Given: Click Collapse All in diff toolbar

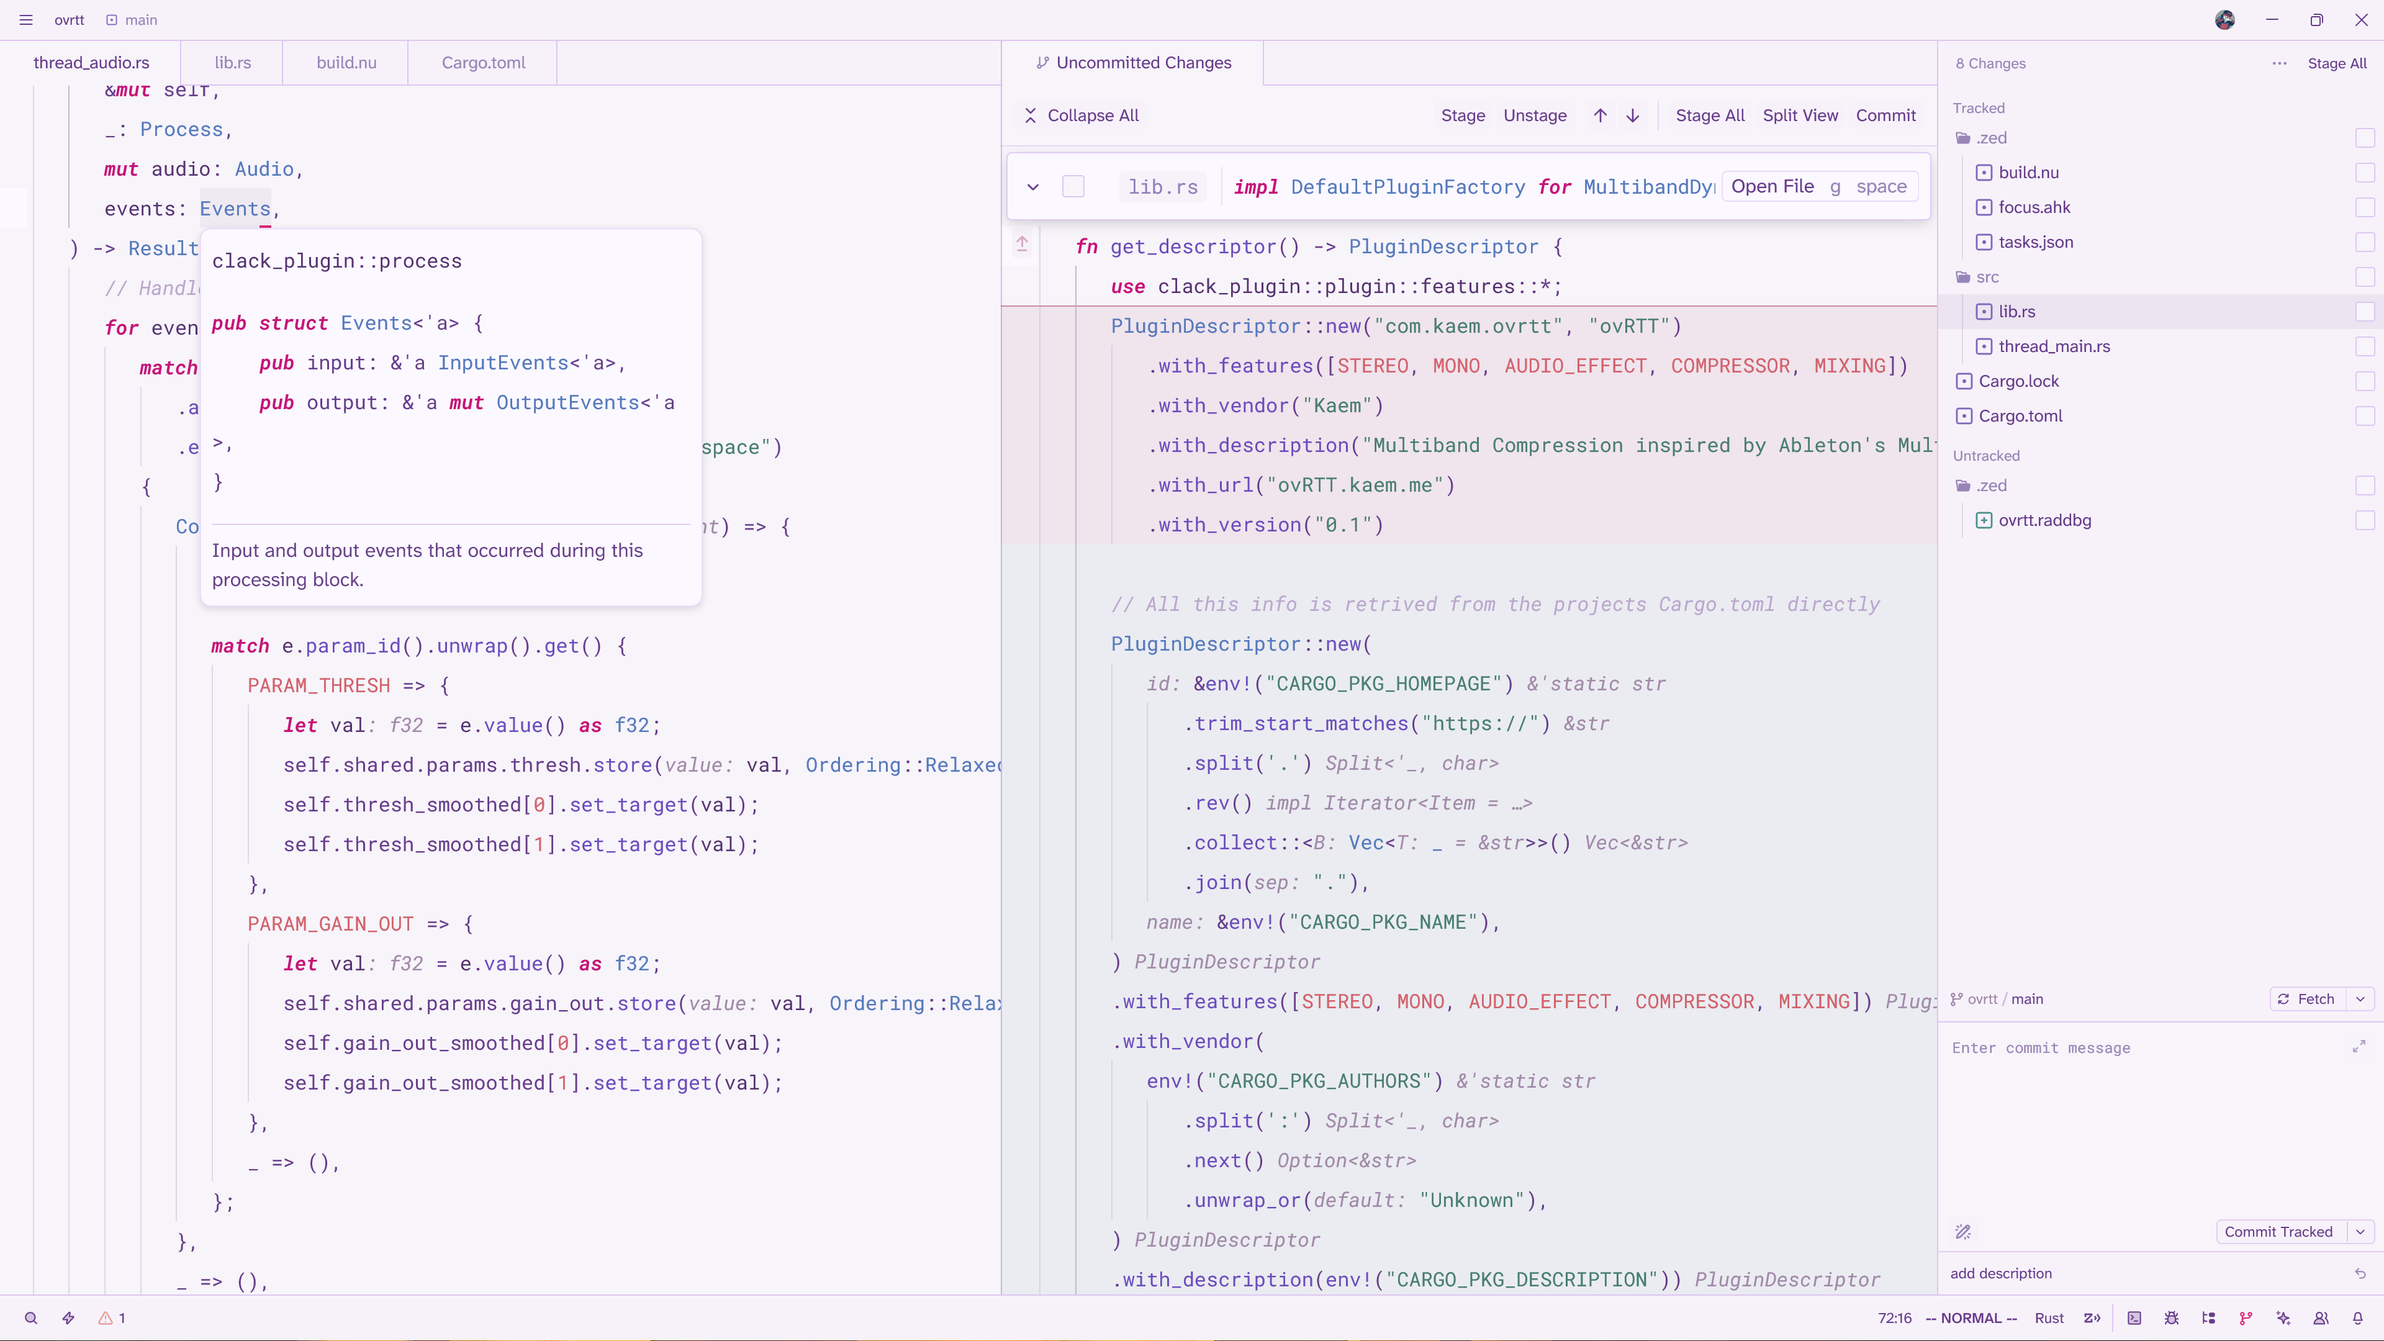Looking at the screenshot, I should click(x=1081, y=115).
